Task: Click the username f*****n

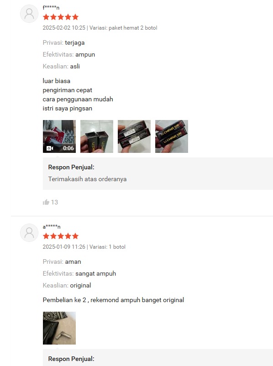Action: pos(51,8)
